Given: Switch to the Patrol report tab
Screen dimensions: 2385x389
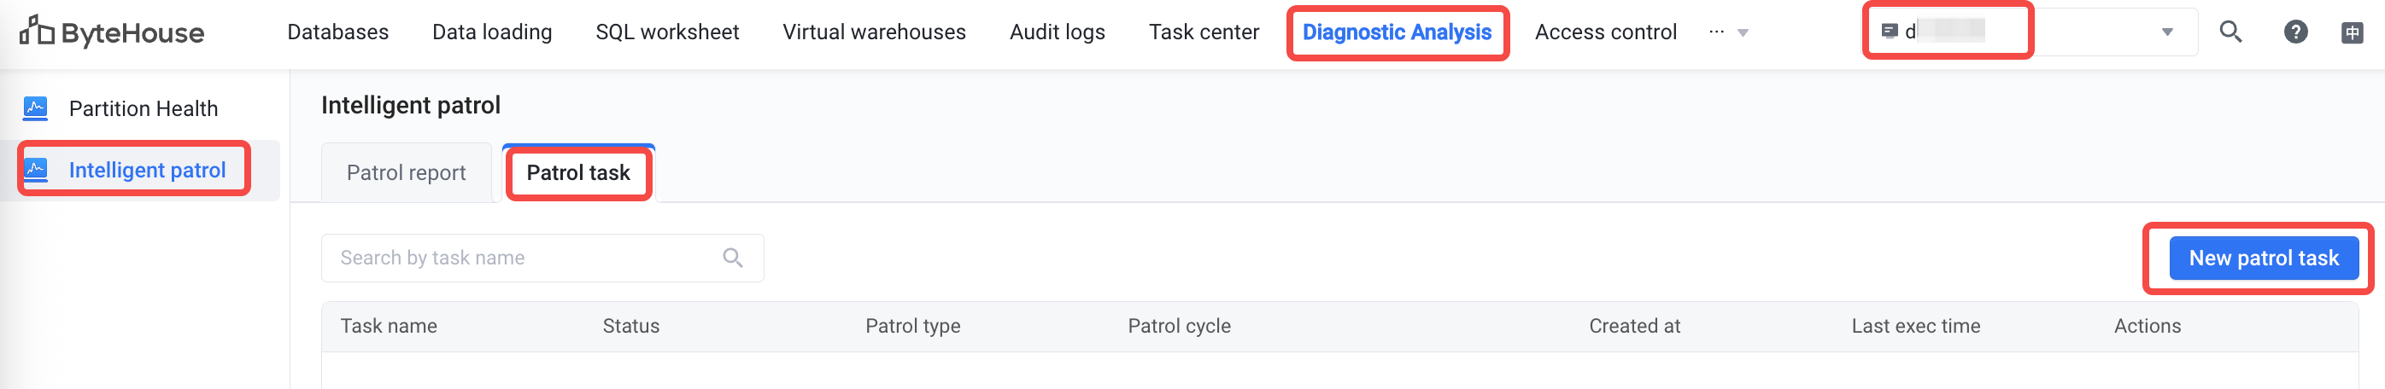Looking at the screenshot, I should (x=406, y=173).
